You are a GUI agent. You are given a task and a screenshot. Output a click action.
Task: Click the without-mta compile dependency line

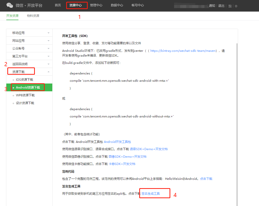coord(122,116)
